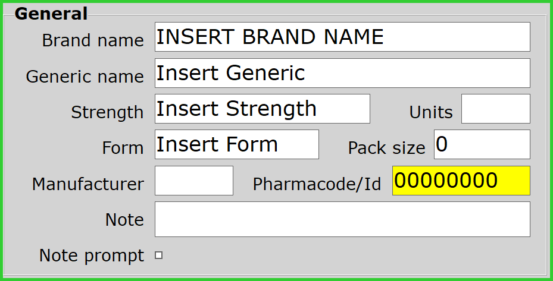This screenshot has width=553, height=281.
Task: Click the Brand name label
Action: click(x=93, y=40)
